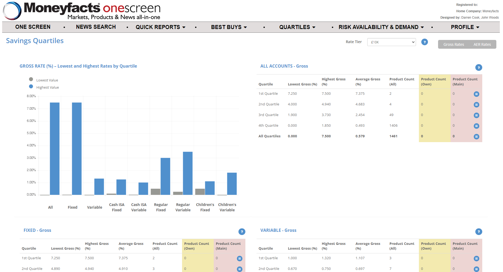This screenshot has height=272, width=503.
Task: Select the Gross Rates option
Action: 453,44
